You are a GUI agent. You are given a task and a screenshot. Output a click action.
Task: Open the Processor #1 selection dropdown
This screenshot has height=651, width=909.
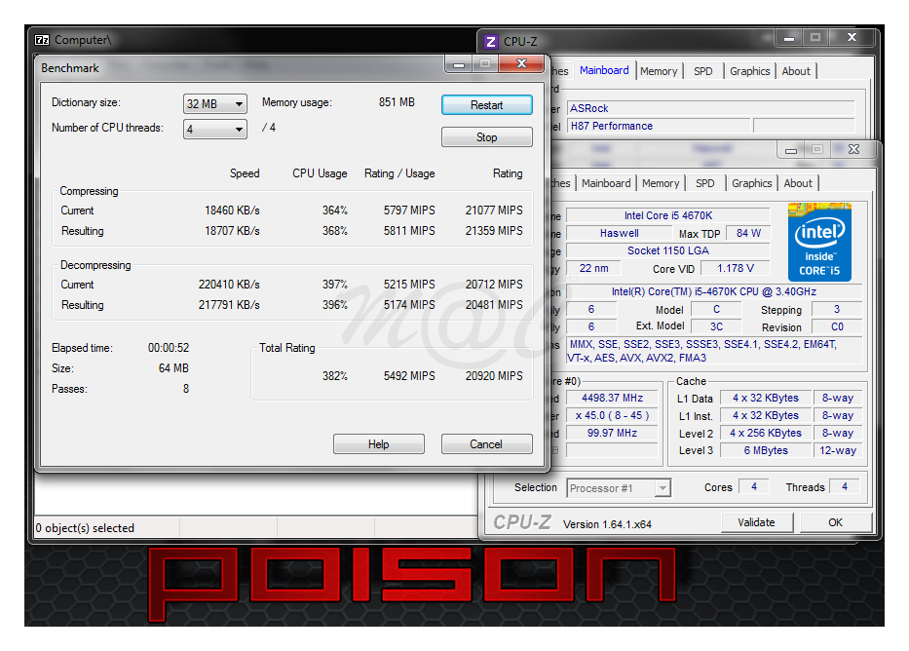(619, 488)
